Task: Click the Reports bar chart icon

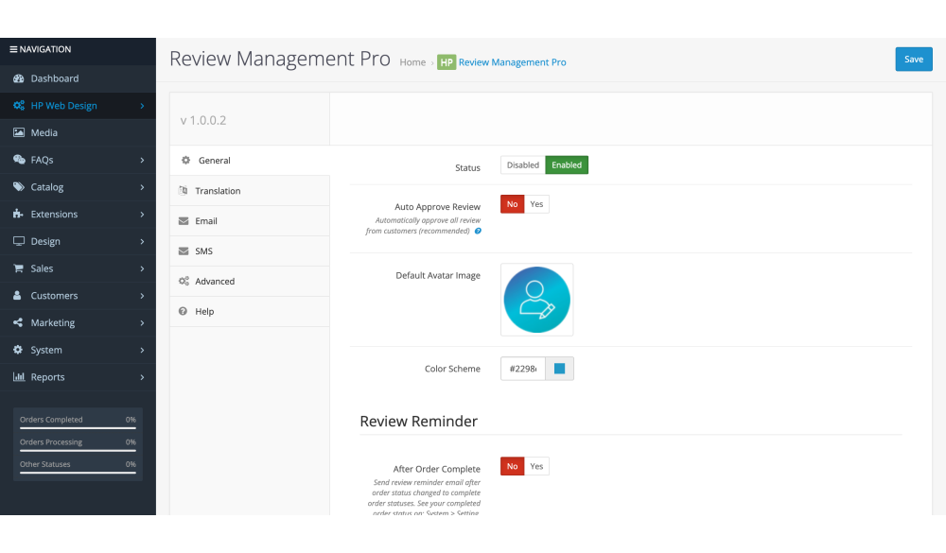Action: click(19, 377)
